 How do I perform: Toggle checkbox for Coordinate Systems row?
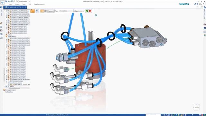pos(9,81)
